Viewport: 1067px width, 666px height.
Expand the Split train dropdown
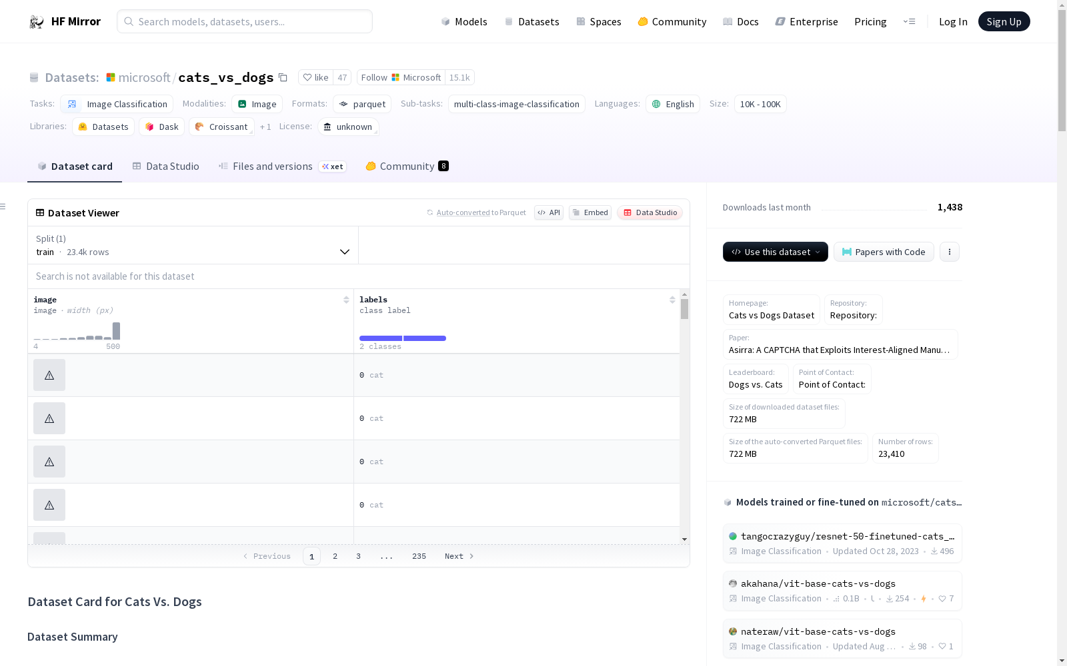tap(193, 245)
